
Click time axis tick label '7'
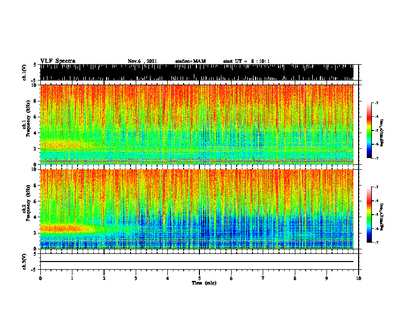pos(263,278)
